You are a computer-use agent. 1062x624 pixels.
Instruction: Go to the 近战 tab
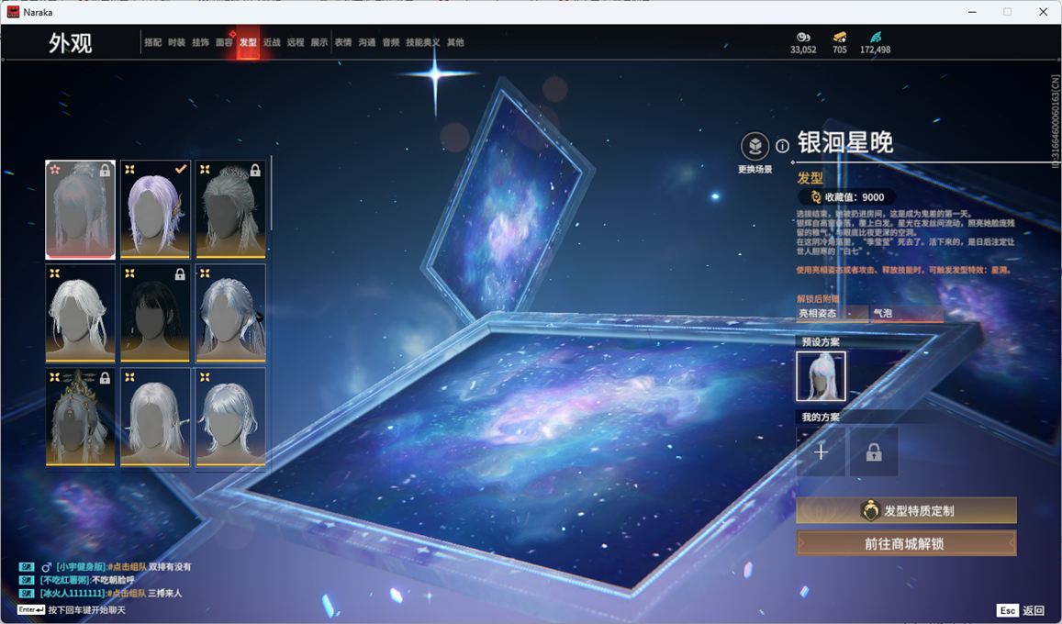(272, 42)
